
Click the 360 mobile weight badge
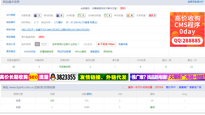(x=108, y=15)
